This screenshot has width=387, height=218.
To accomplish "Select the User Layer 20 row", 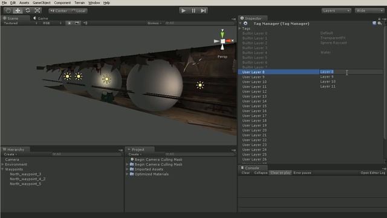I will pyautogui.click(x=310, y=130).
